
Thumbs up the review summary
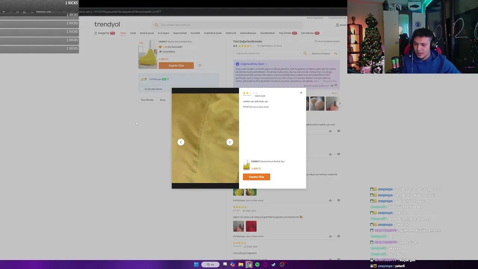(x=332, y=86)
